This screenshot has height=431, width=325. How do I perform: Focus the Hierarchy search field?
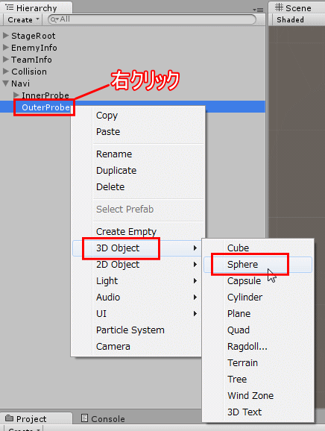point(151,19)
